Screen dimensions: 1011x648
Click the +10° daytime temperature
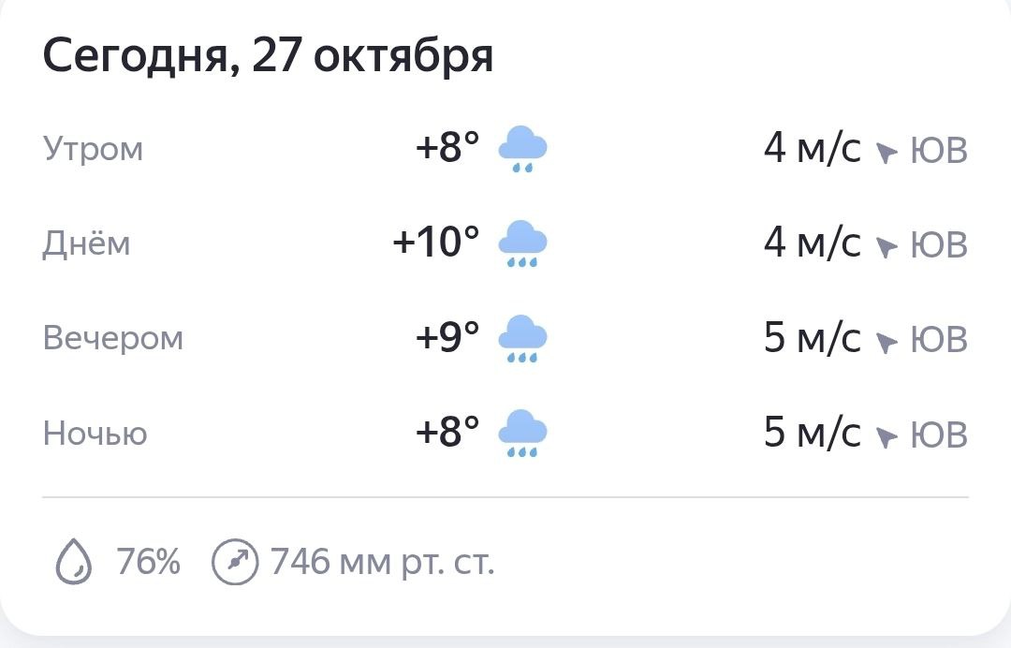(435, 243)
